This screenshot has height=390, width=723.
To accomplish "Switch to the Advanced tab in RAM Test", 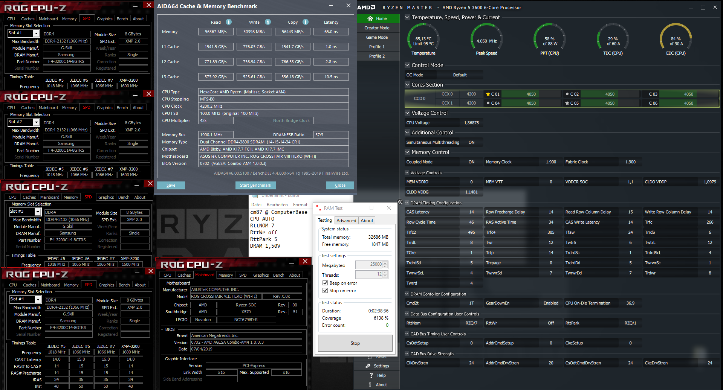I will click(346, 221).
